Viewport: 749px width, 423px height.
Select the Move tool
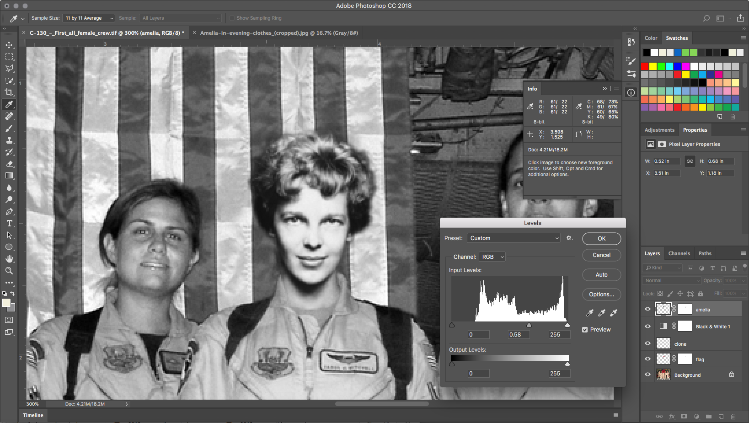click(9, 45)
